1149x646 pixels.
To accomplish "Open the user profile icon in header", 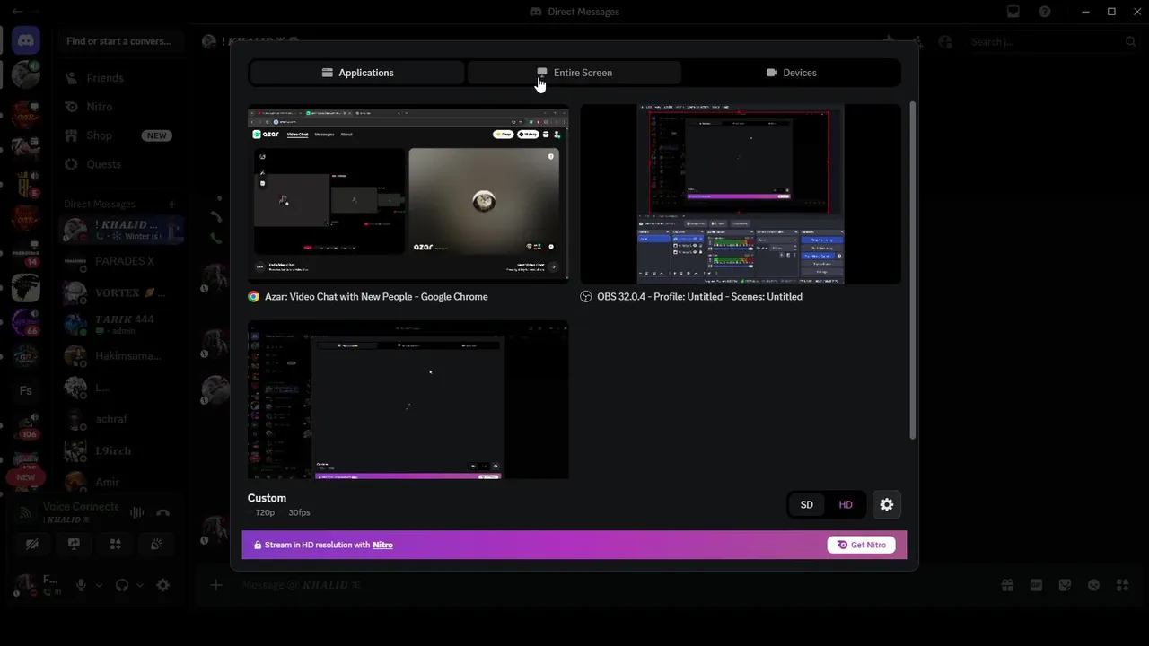I will click(944, 41).
